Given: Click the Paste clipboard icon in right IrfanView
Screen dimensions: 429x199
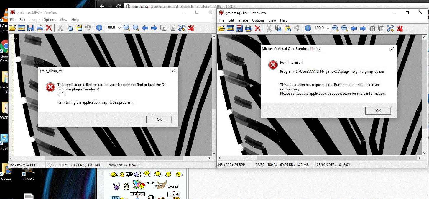Looking at the screenshot, I should 287,28.
